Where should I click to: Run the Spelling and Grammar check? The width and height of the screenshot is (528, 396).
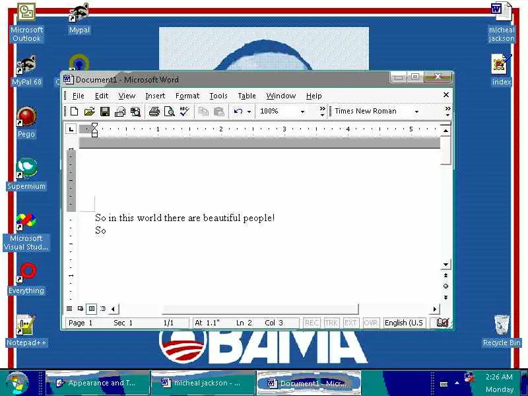(185, 112)
